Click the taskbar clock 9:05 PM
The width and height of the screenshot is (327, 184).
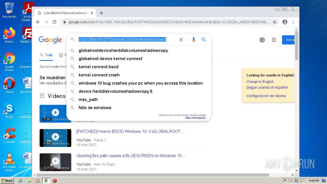pos(314,181)
